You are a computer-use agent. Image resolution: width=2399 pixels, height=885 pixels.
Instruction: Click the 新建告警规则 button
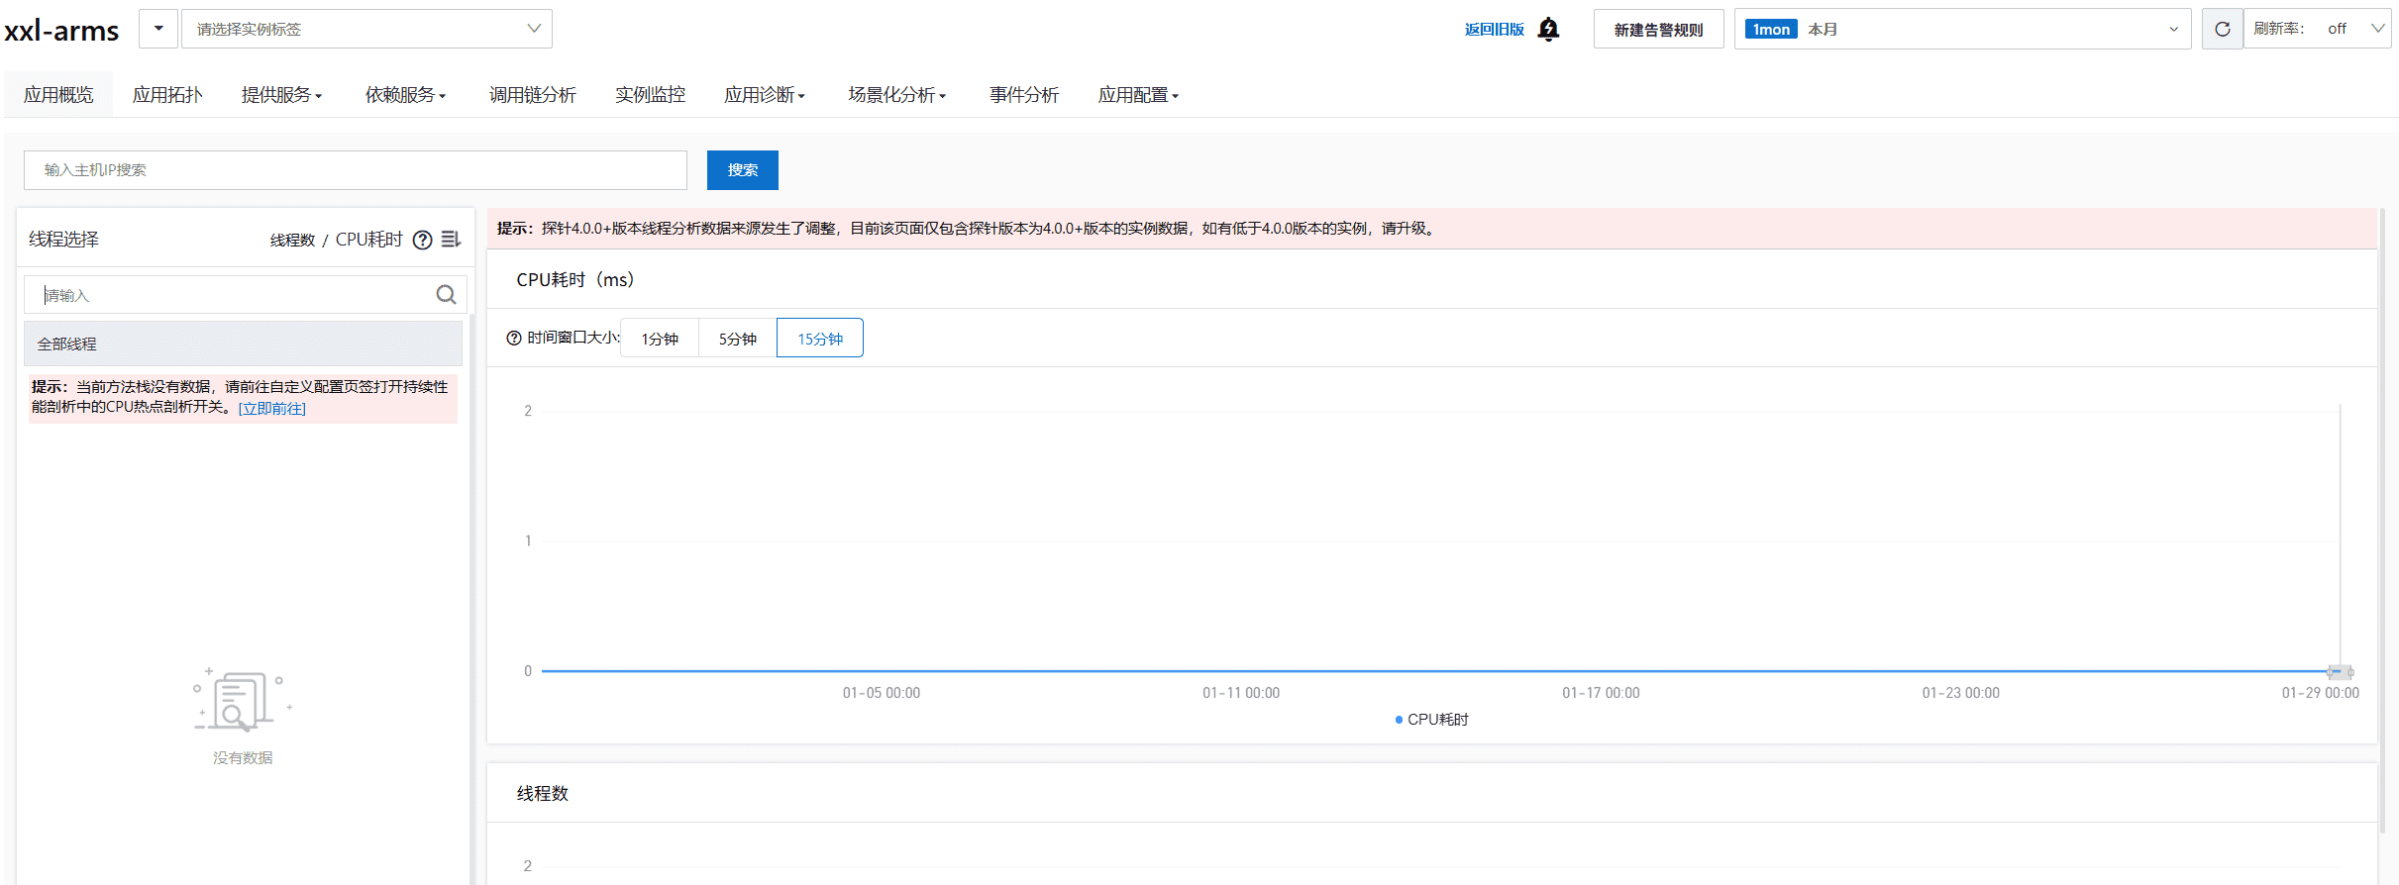click(1659, 30)
